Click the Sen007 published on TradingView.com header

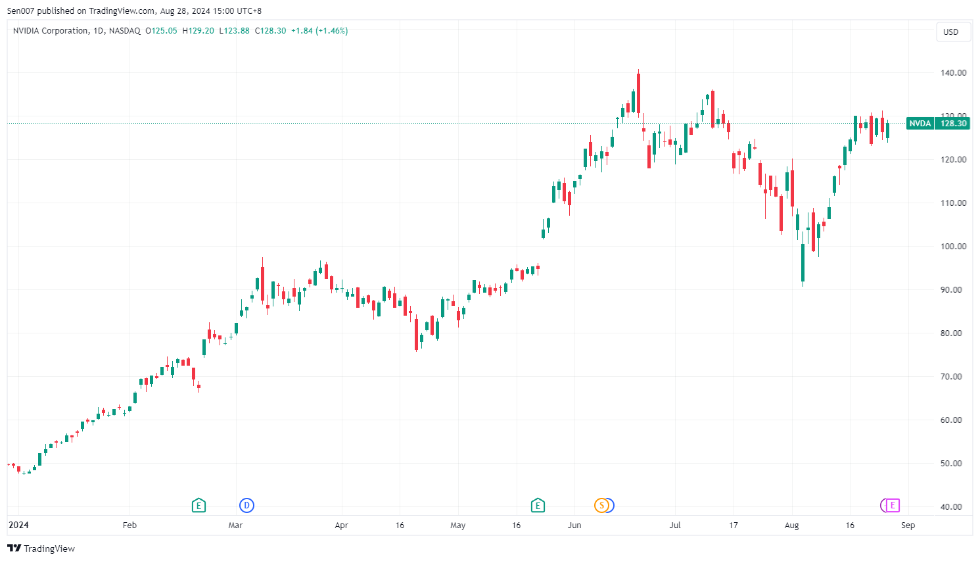tap(134, 11)
